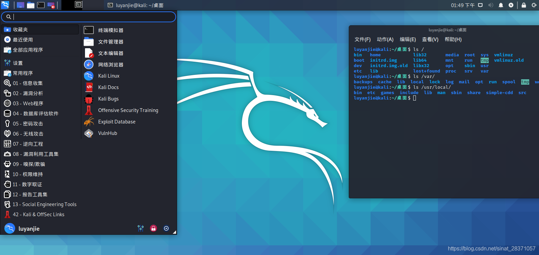This screenshot has width=539, height=255.
Task: Open the Kali Bugs entry
Action: tap(129, 99)
